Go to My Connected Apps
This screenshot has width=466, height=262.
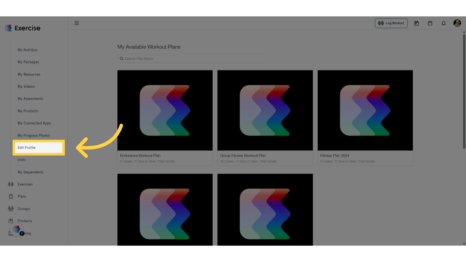(34, 123)
